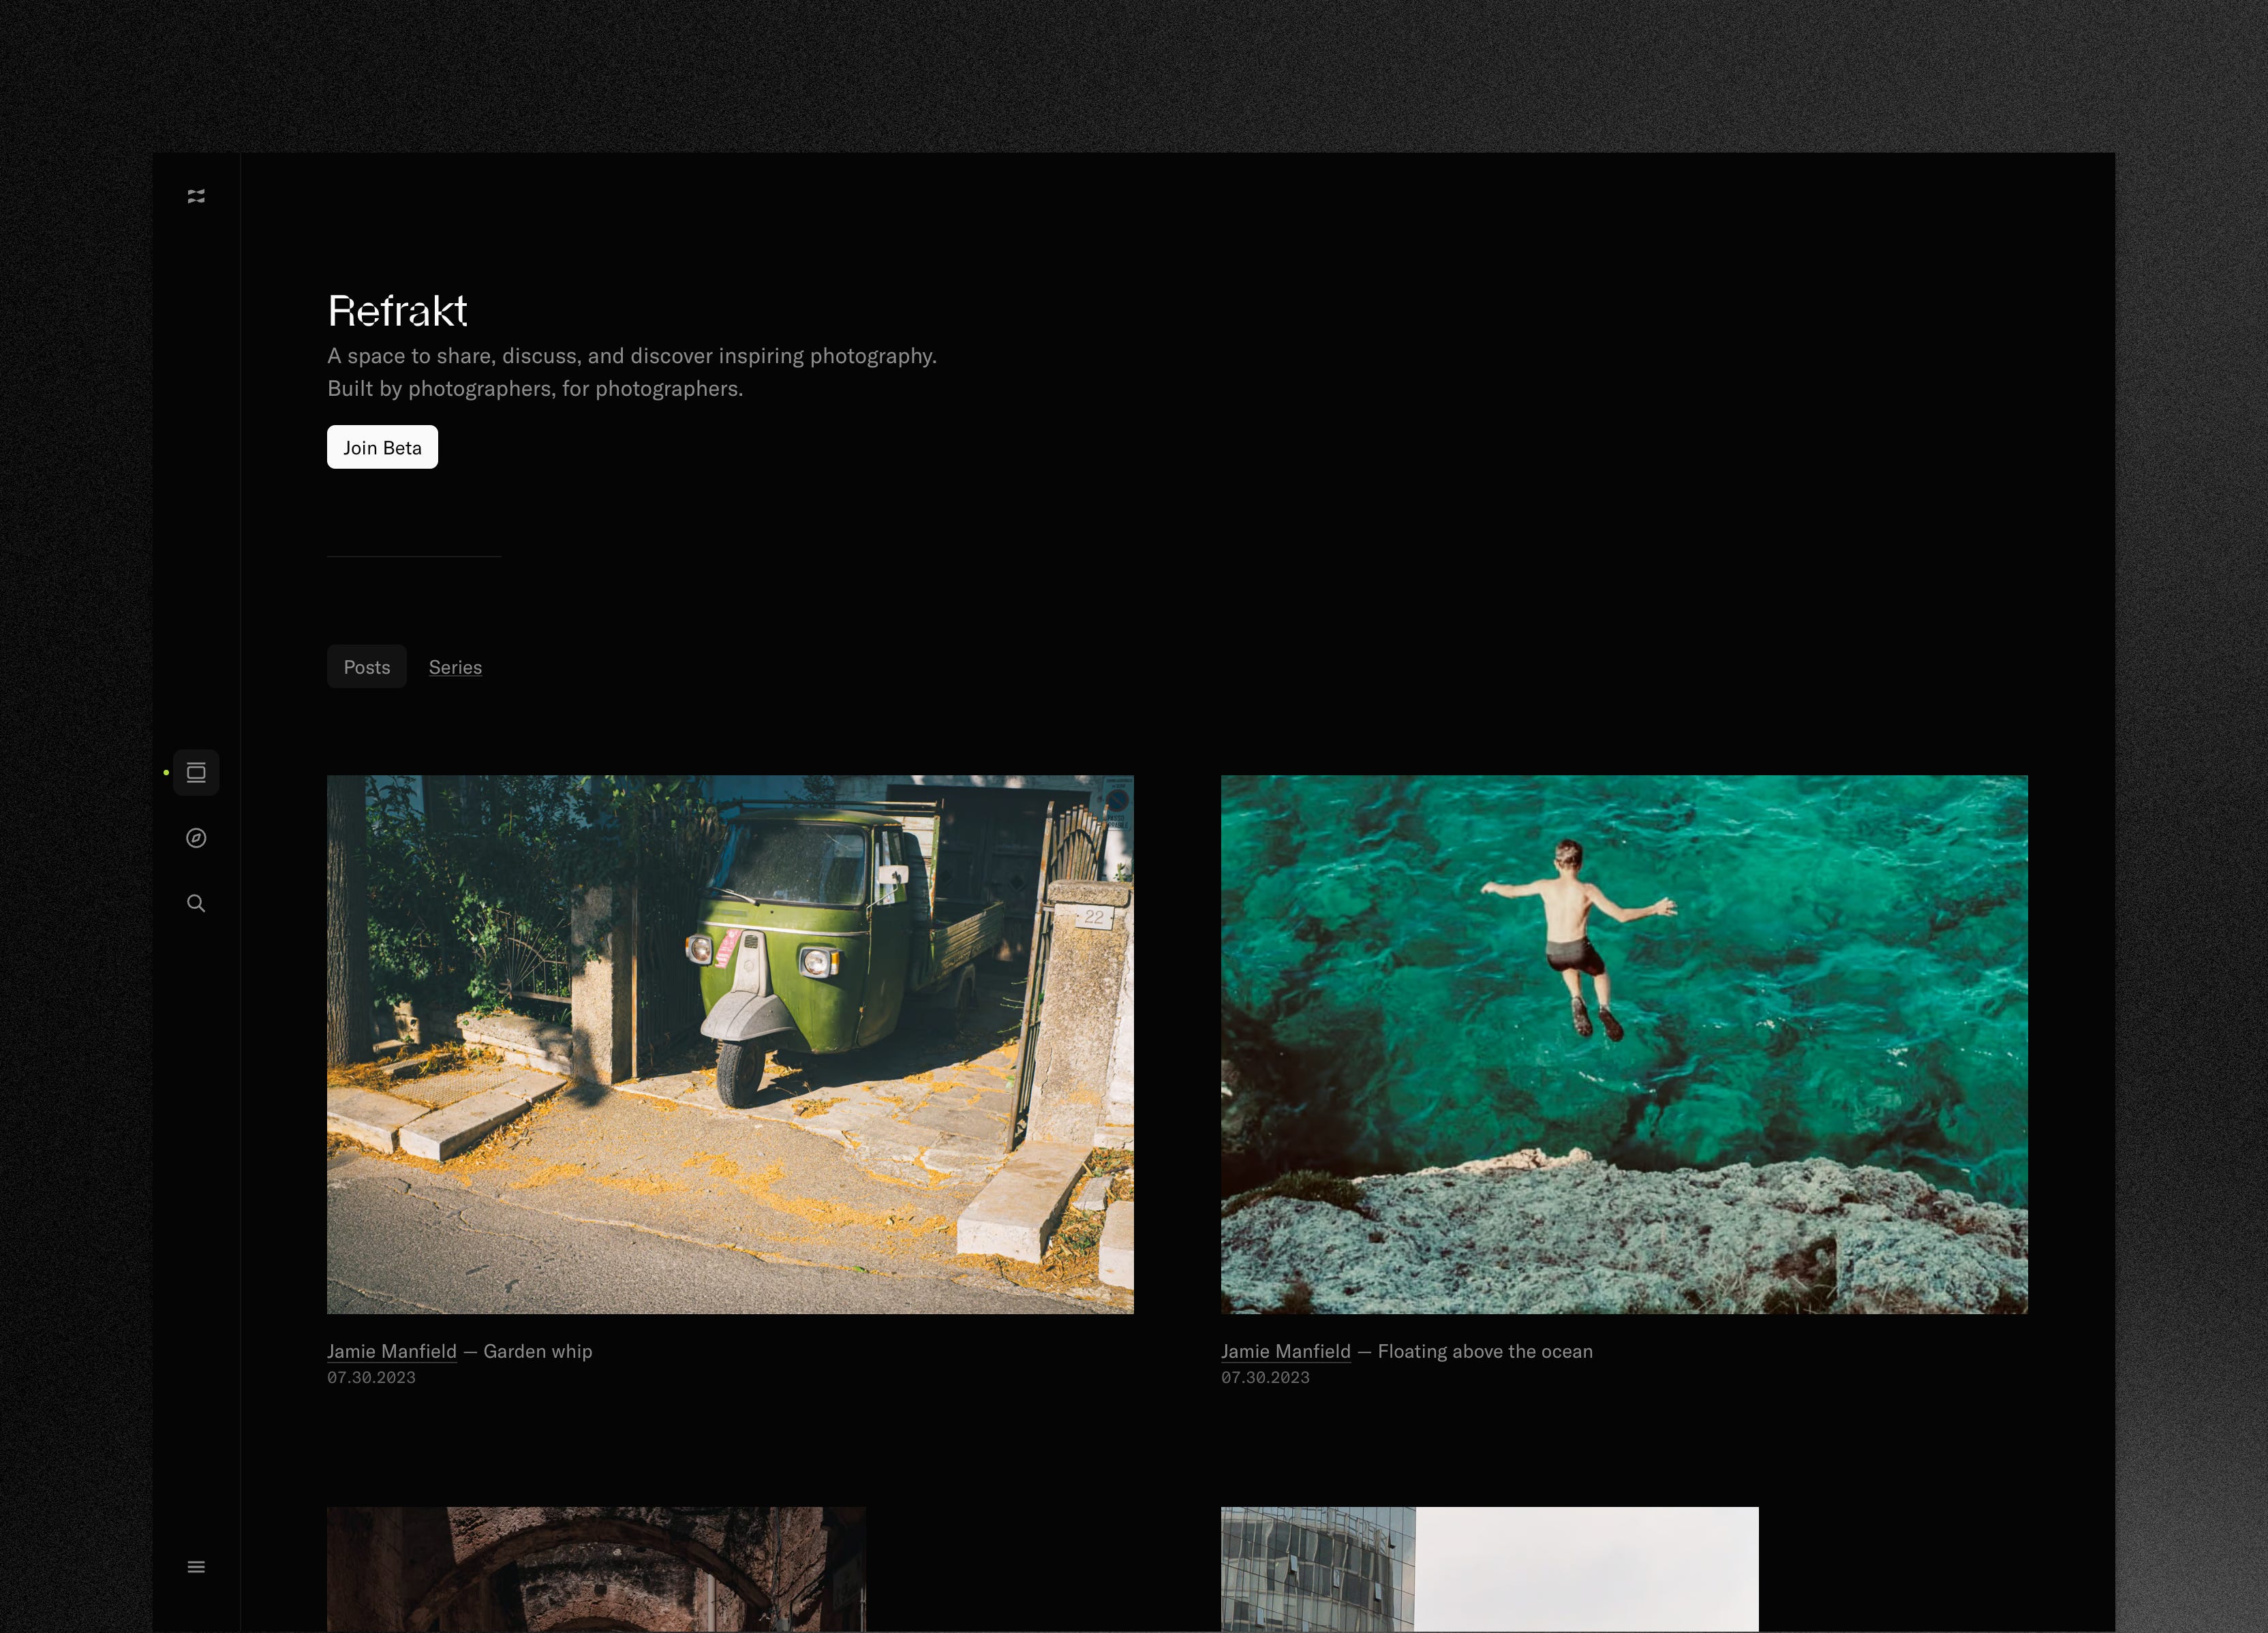
Task: Open the hamburger menu at sidebar bottom
Action: [196, 1566]
